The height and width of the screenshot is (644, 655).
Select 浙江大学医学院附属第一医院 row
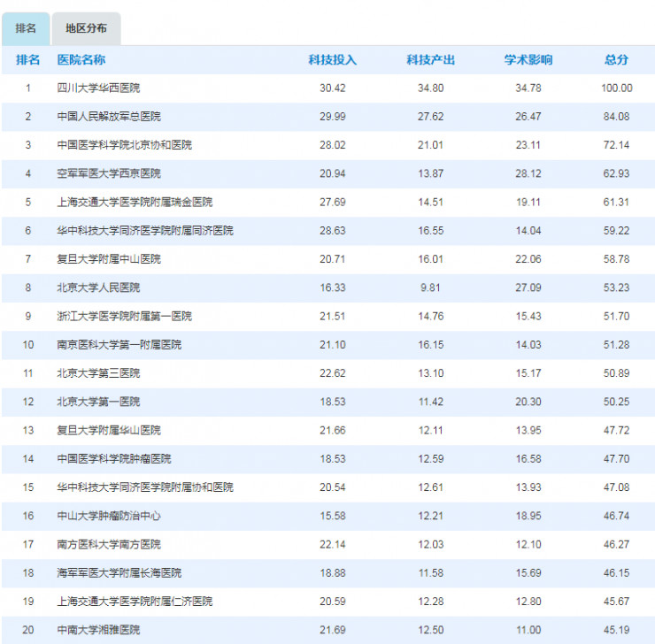tap(124, 316)
